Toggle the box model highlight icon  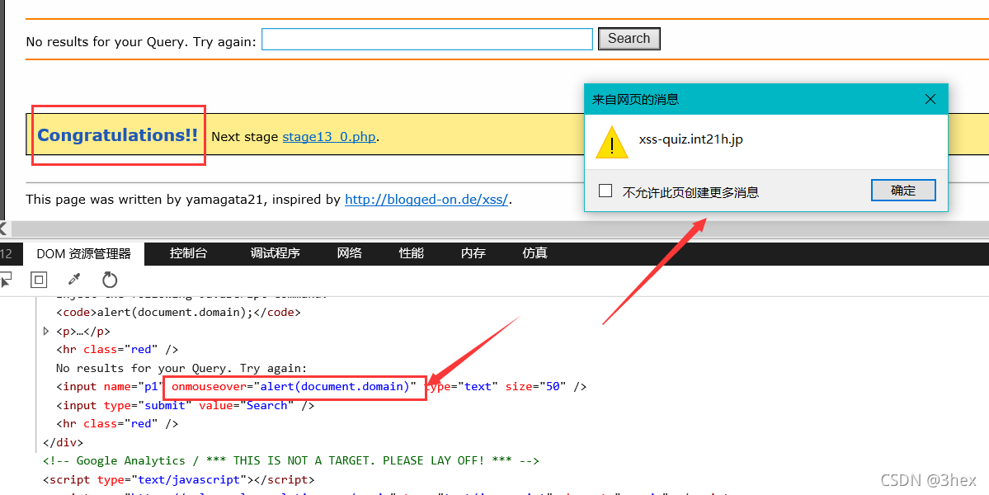click(x=40, y=280)
